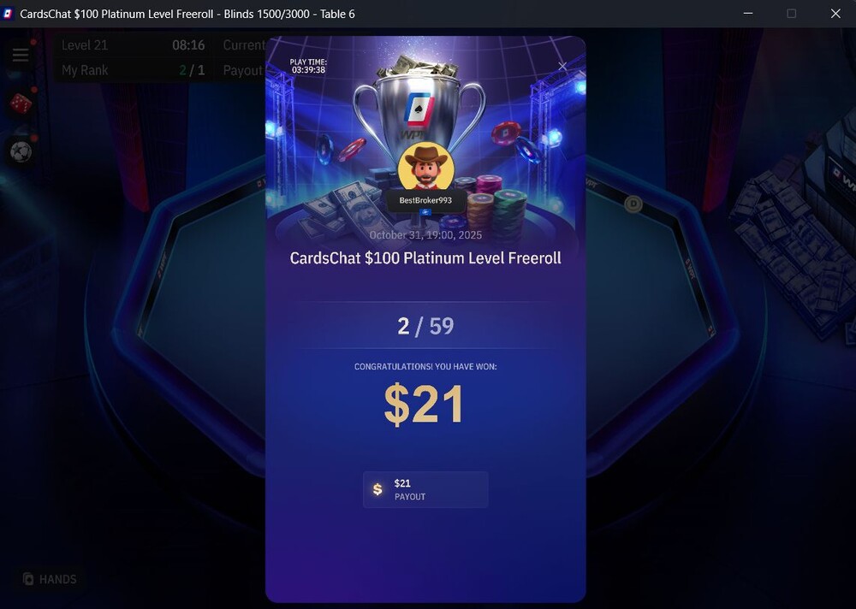Click the app logo in title bar
The height and width of the screenshot is (609, 856).
(x=8, y=14)
